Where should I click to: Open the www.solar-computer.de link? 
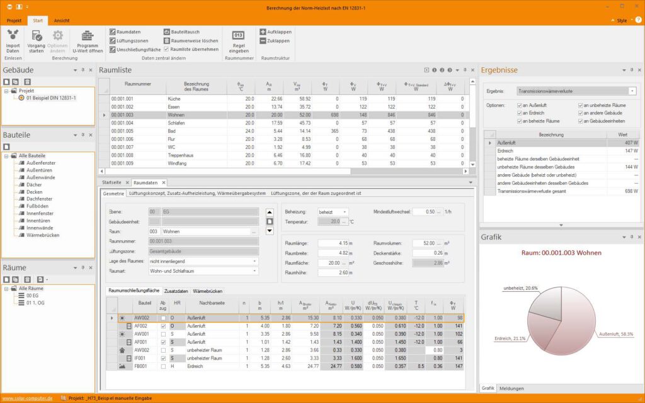pos(27,398)
